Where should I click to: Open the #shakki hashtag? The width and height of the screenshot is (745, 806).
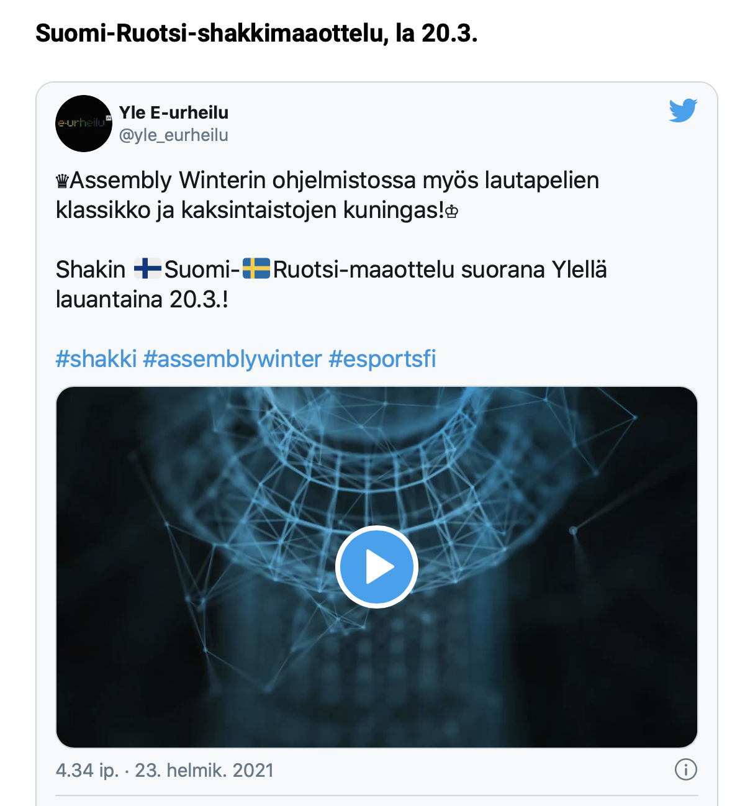coord(96,359)
